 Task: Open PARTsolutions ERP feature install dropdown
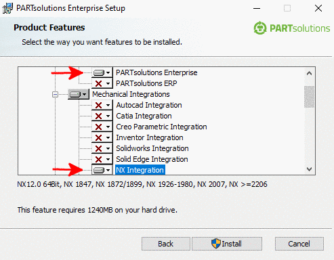102,83
